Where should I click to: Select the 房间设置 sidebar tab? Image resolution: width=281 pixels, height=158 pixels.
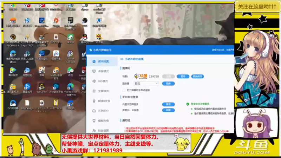pyautogui.click(x=102, y=61)
